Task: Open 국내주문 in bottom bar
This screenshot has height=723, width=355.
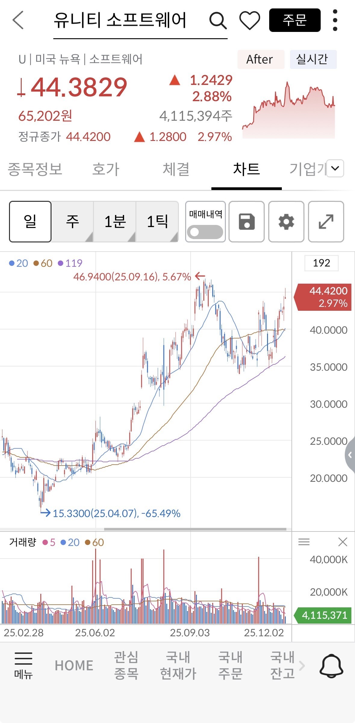Action: coord(230,665)
